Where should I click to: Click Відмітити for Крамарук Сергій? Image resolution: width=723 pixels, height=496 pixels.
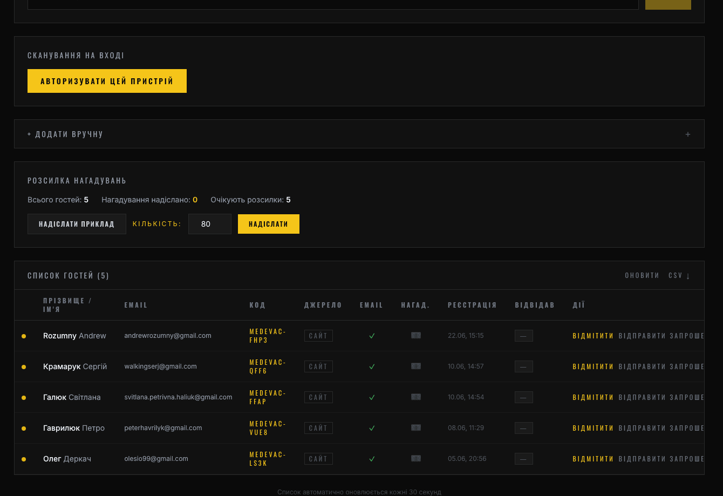(x=593, y=366)
